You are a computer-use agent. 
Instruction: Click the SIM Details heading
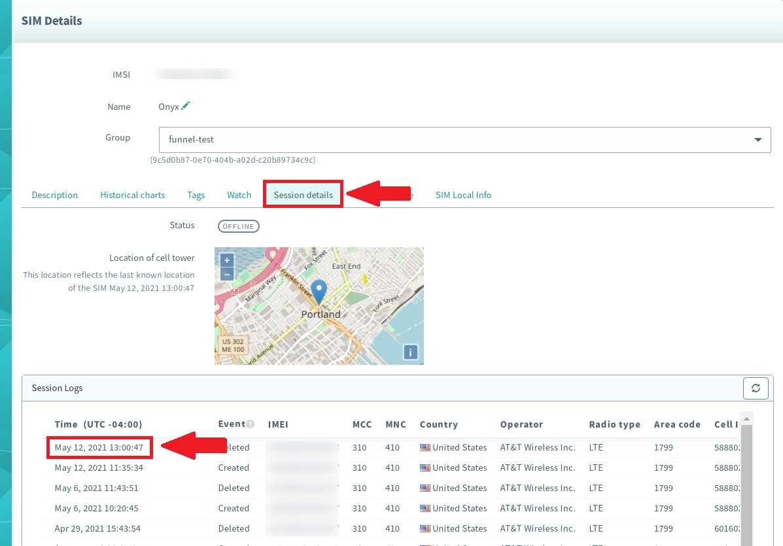point(52,21)
